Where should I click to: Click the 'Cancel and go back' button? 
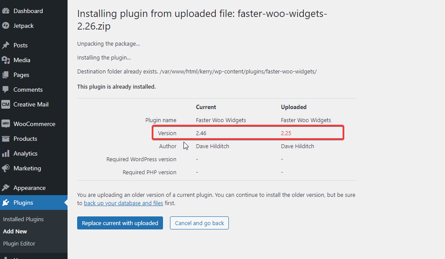click(199, 223)
